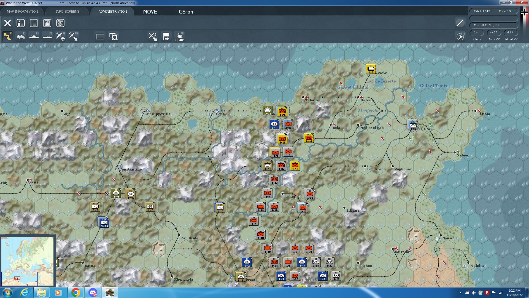Viewport: 529px width, 298px height.
Task: Show battle sites (F11) icon
Action: 180,36
